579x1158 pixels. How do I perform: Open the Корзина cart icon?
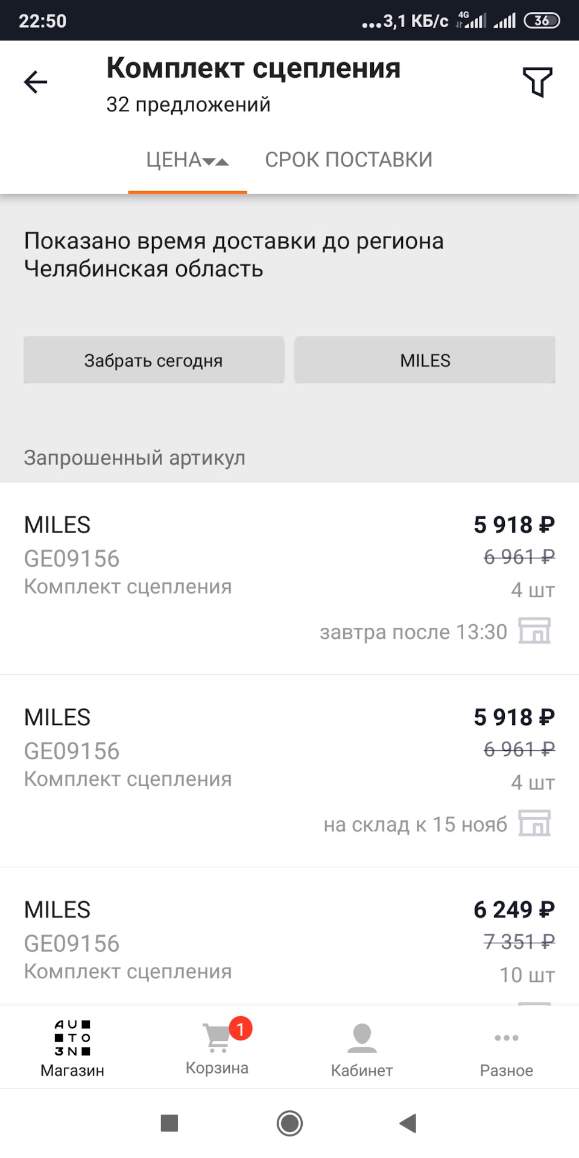point(217,1039)
